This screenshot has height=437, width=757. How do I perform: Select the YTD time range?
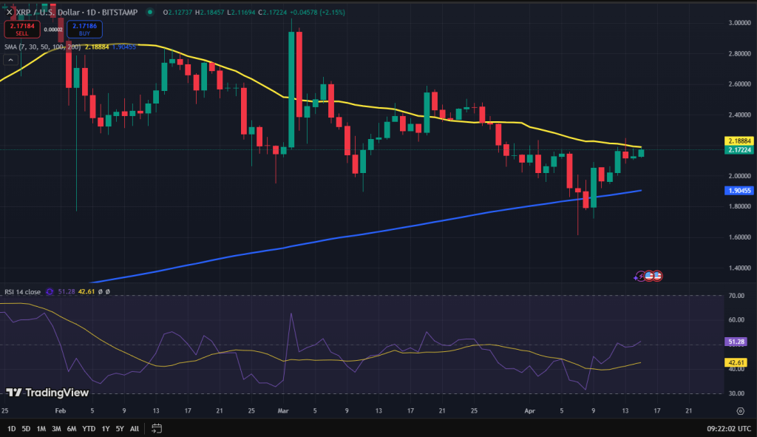point(89,428)
